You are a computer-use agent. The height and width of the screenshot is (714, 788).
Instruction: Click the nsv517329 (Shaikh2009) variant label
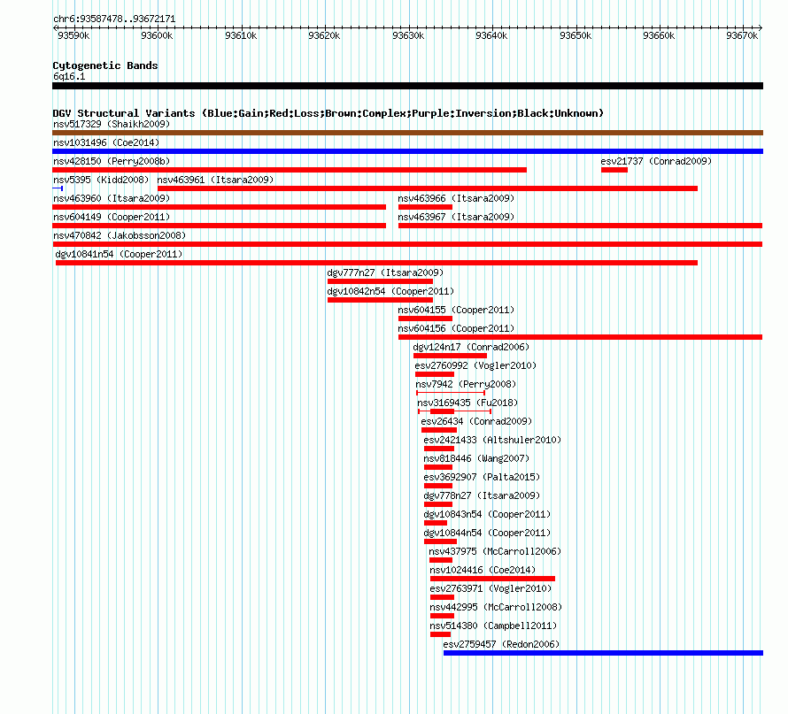[112, 124]
